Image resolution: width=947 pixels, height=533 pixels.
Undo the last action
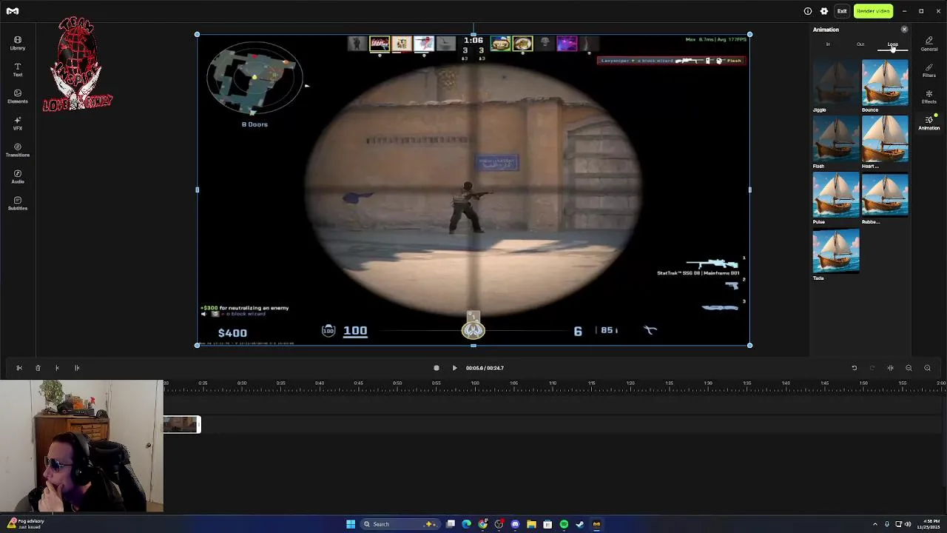[854, 368]
